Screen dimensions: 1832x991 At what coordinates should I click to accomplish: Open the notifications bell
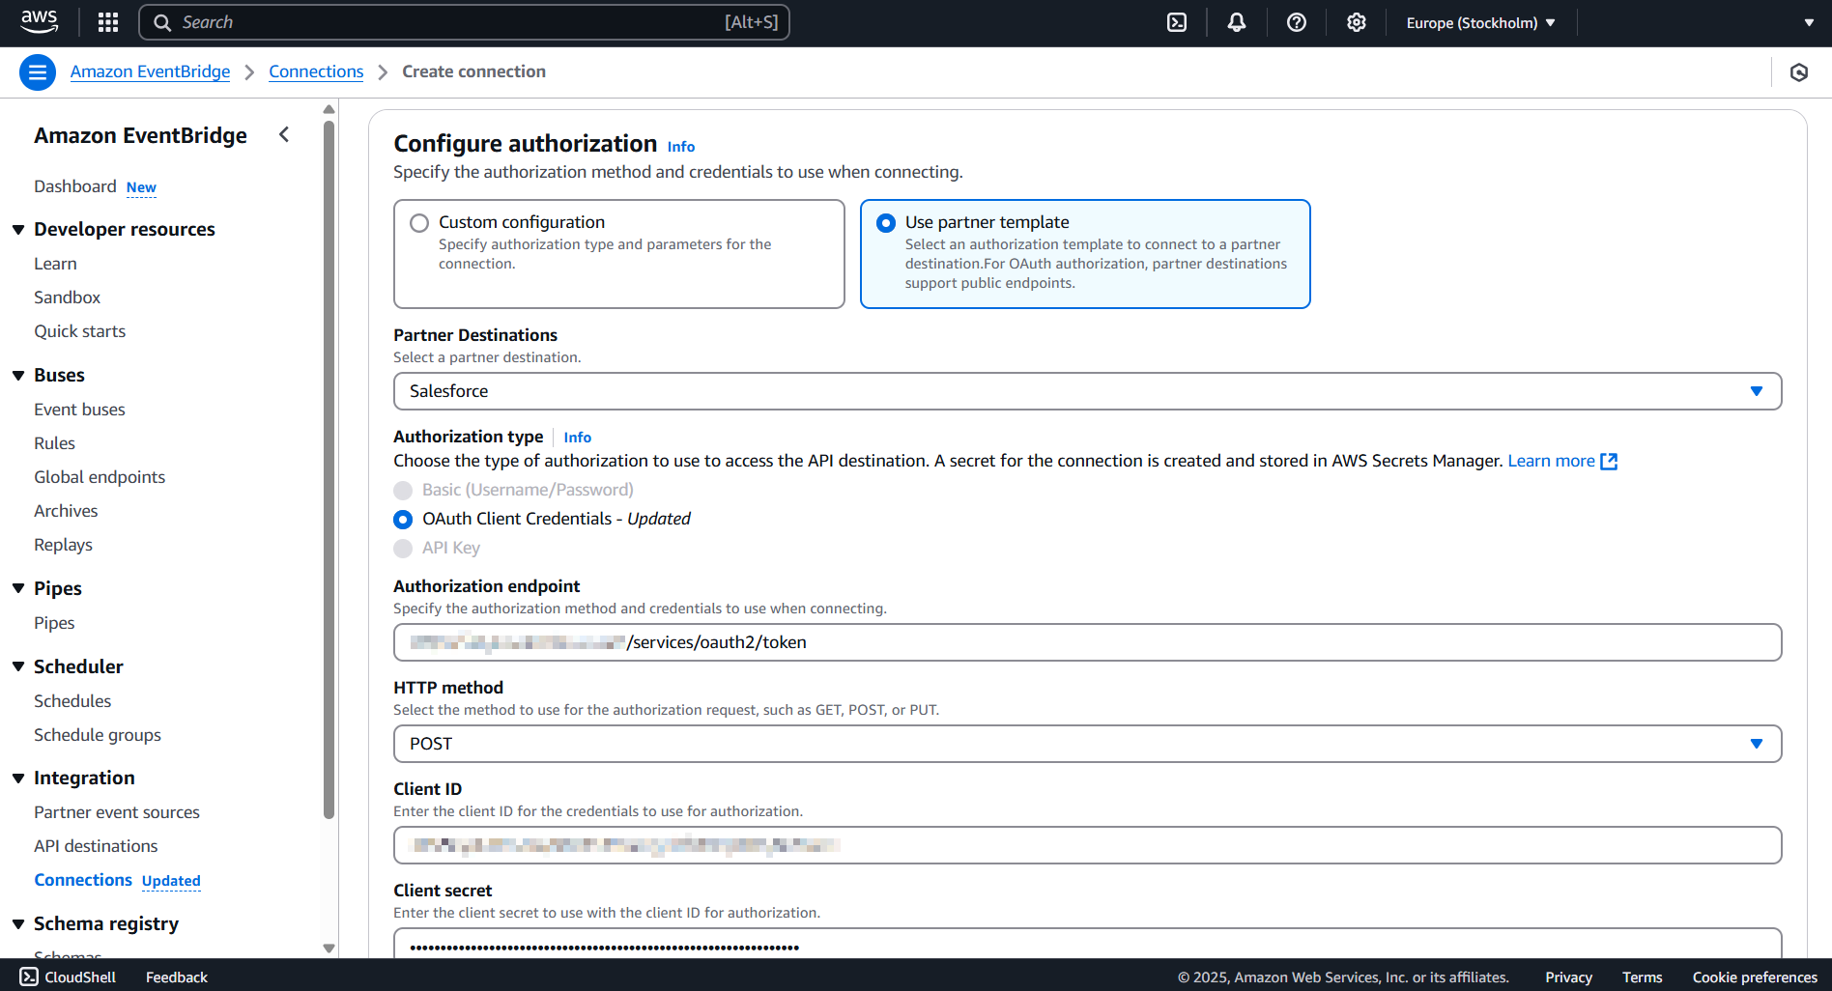(1237, 22)
